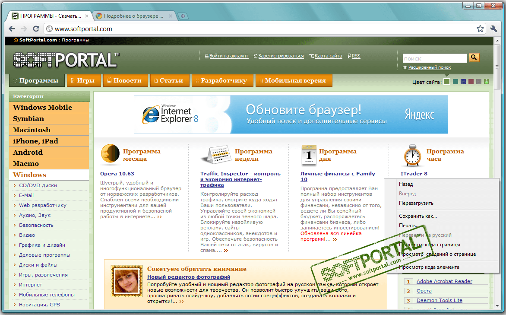Bookmark page with the star icon
This screenshot has width=506, height=315.
[480, 29]
